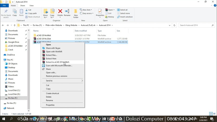The height and width of the screenshot is (122, 217).
Task: Switch to the View ribbon tab
Action: point(31,5)
